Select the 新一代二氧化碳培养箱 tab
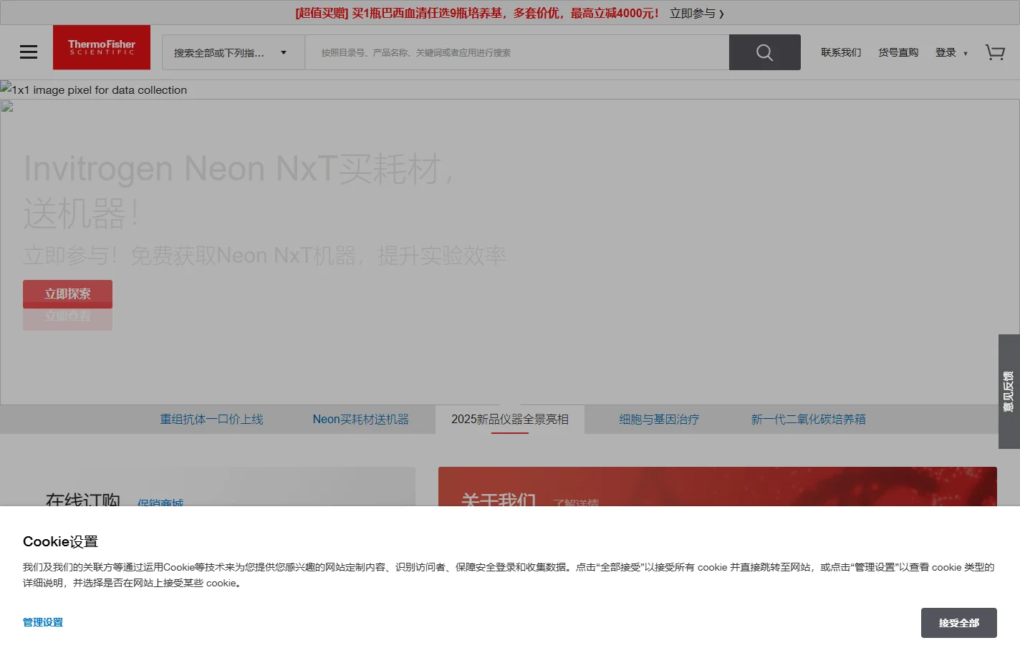 pyautogui.click(x=808, y=420)
